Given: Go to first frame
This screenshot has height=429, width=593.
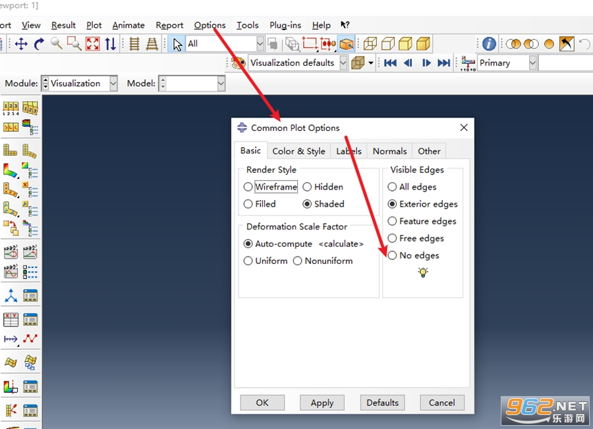Looking at the screenshot, I should click(x=390, y=63).
